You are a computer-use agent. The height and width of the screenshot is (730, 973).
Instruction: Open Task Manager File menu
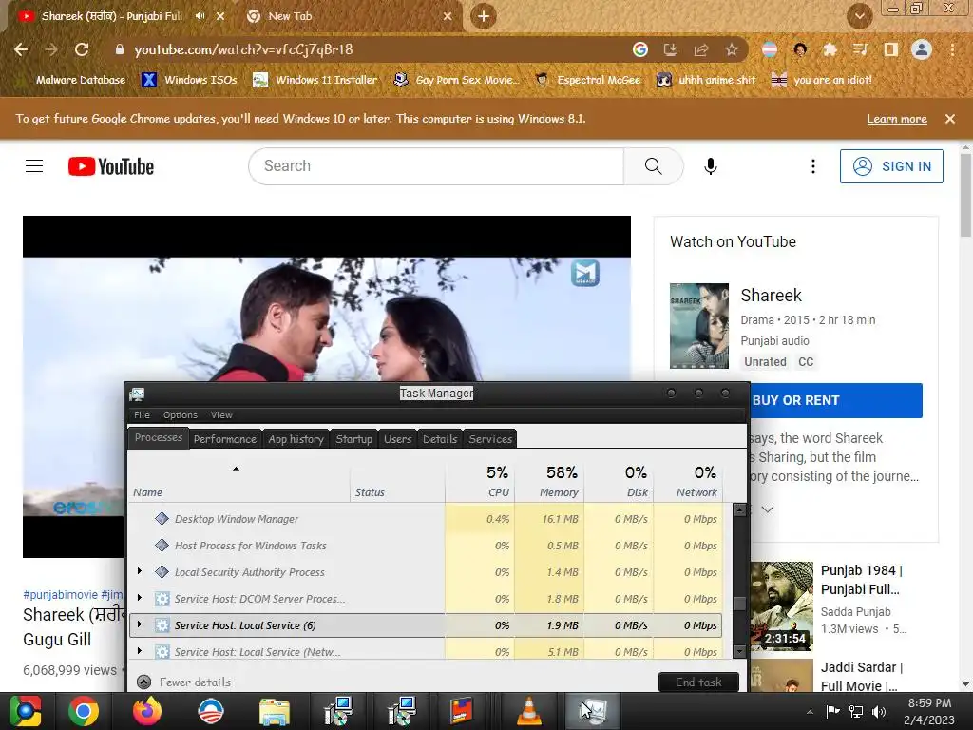[142, 415]
